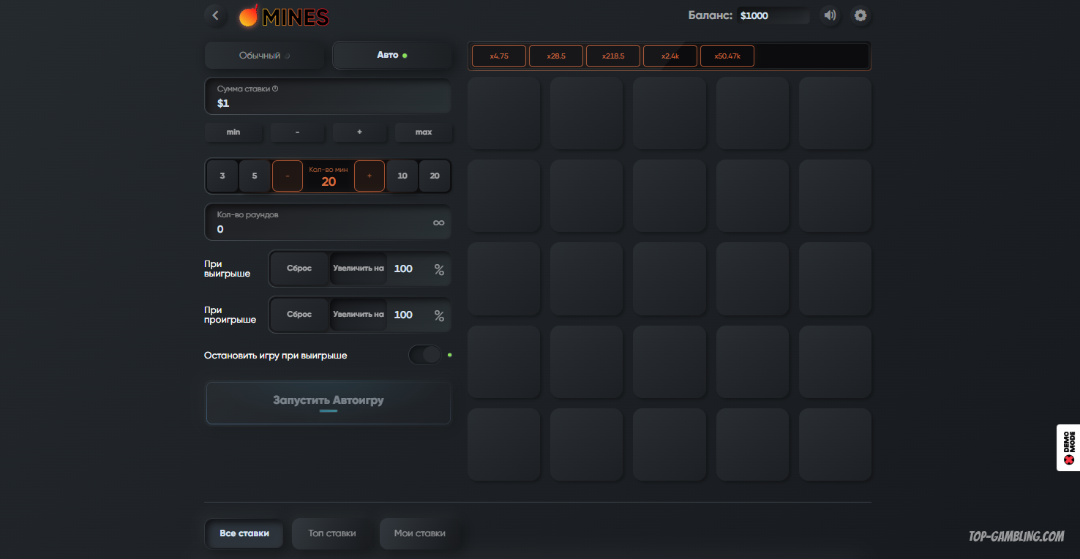Image resolution: width=1080 pixels, height=559 pixels.
Task: Select the Авто mode tab
Action: 392,56
